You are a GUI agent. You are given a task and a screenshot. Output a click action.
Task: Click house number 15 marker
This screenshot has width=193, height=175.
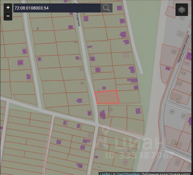tap(179, 84)
